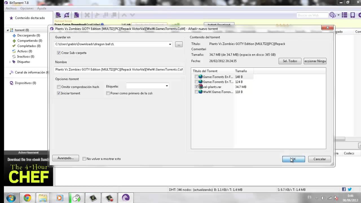Check the WwW.GamesTorren 118 B file
Viewport: 361px width, 203px height.
coord(197,92)
